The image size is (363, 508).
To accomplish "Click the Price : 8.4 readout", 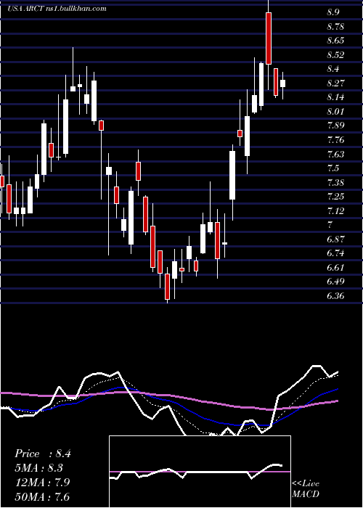I will click(x=42, y=454).
